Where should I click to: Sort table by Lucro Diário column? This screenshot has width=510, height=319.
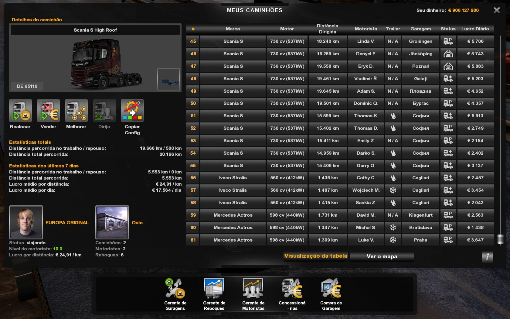coord(475,29)
